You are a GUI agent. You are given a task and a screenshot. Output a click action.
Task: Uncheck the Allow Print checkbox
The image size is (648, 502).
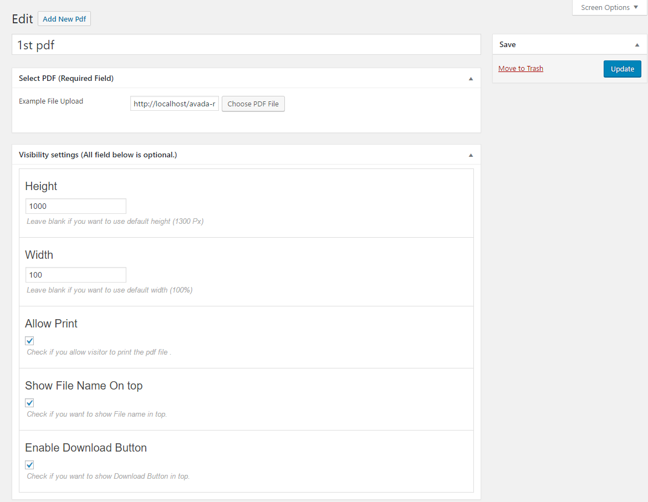pyautogui.click(x=30, y=341)
